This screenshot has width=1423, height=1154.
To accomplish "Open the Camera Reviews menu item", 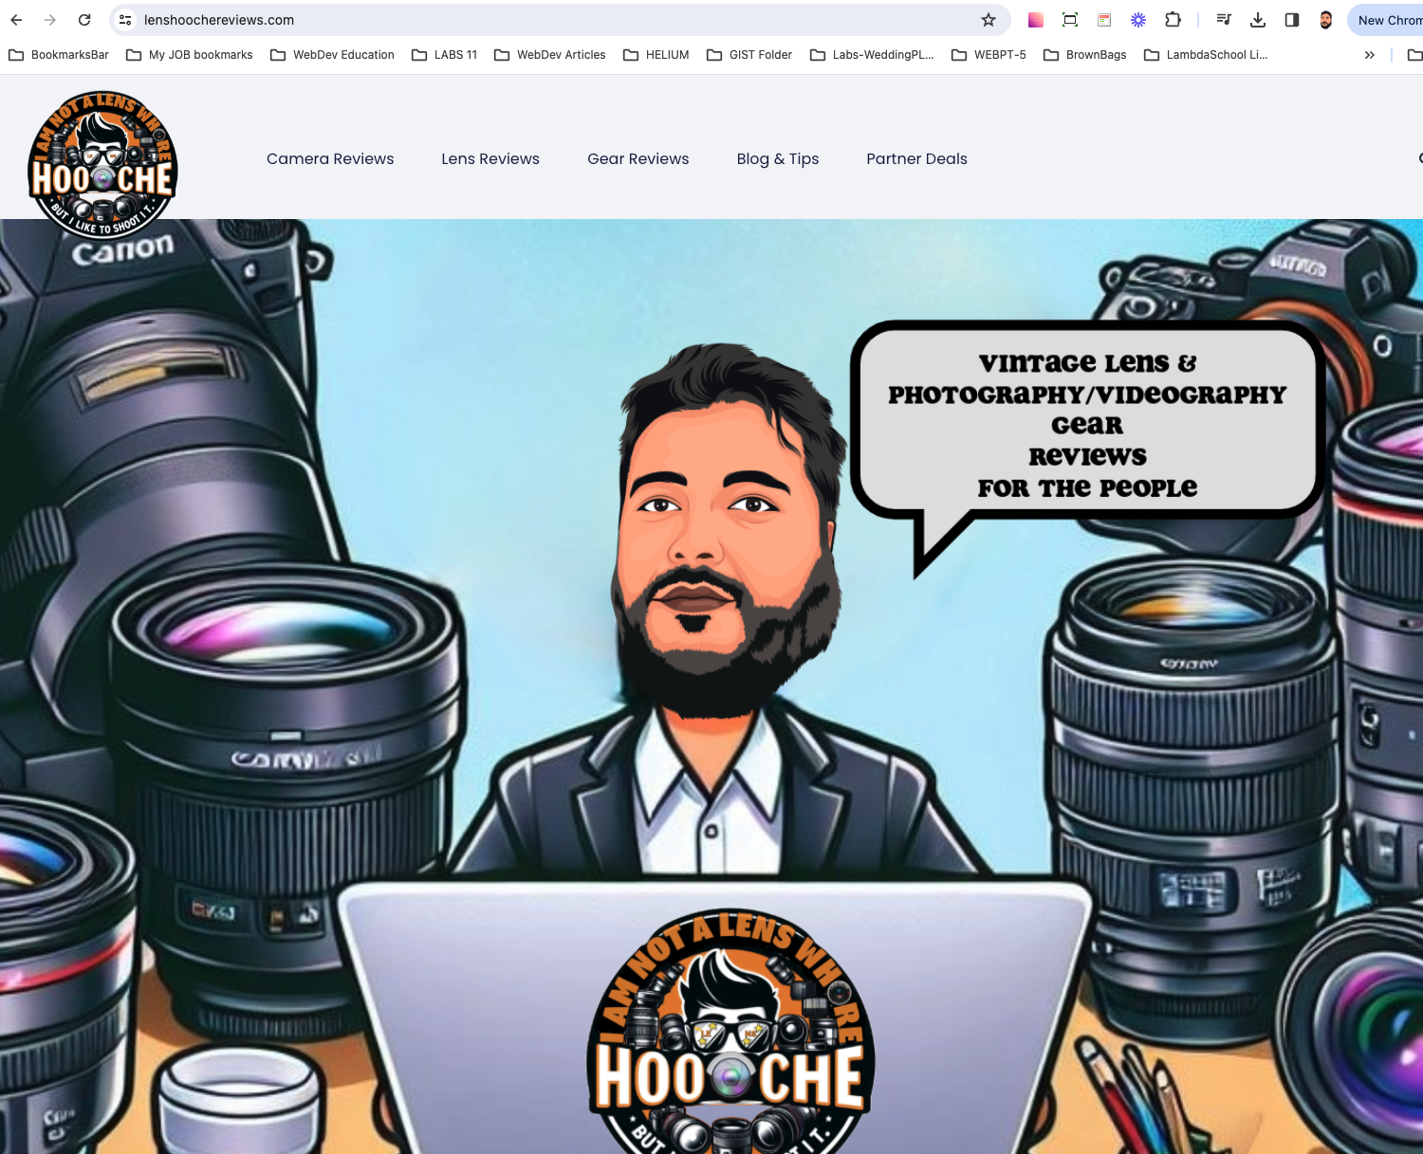I will tap(330, 158).
